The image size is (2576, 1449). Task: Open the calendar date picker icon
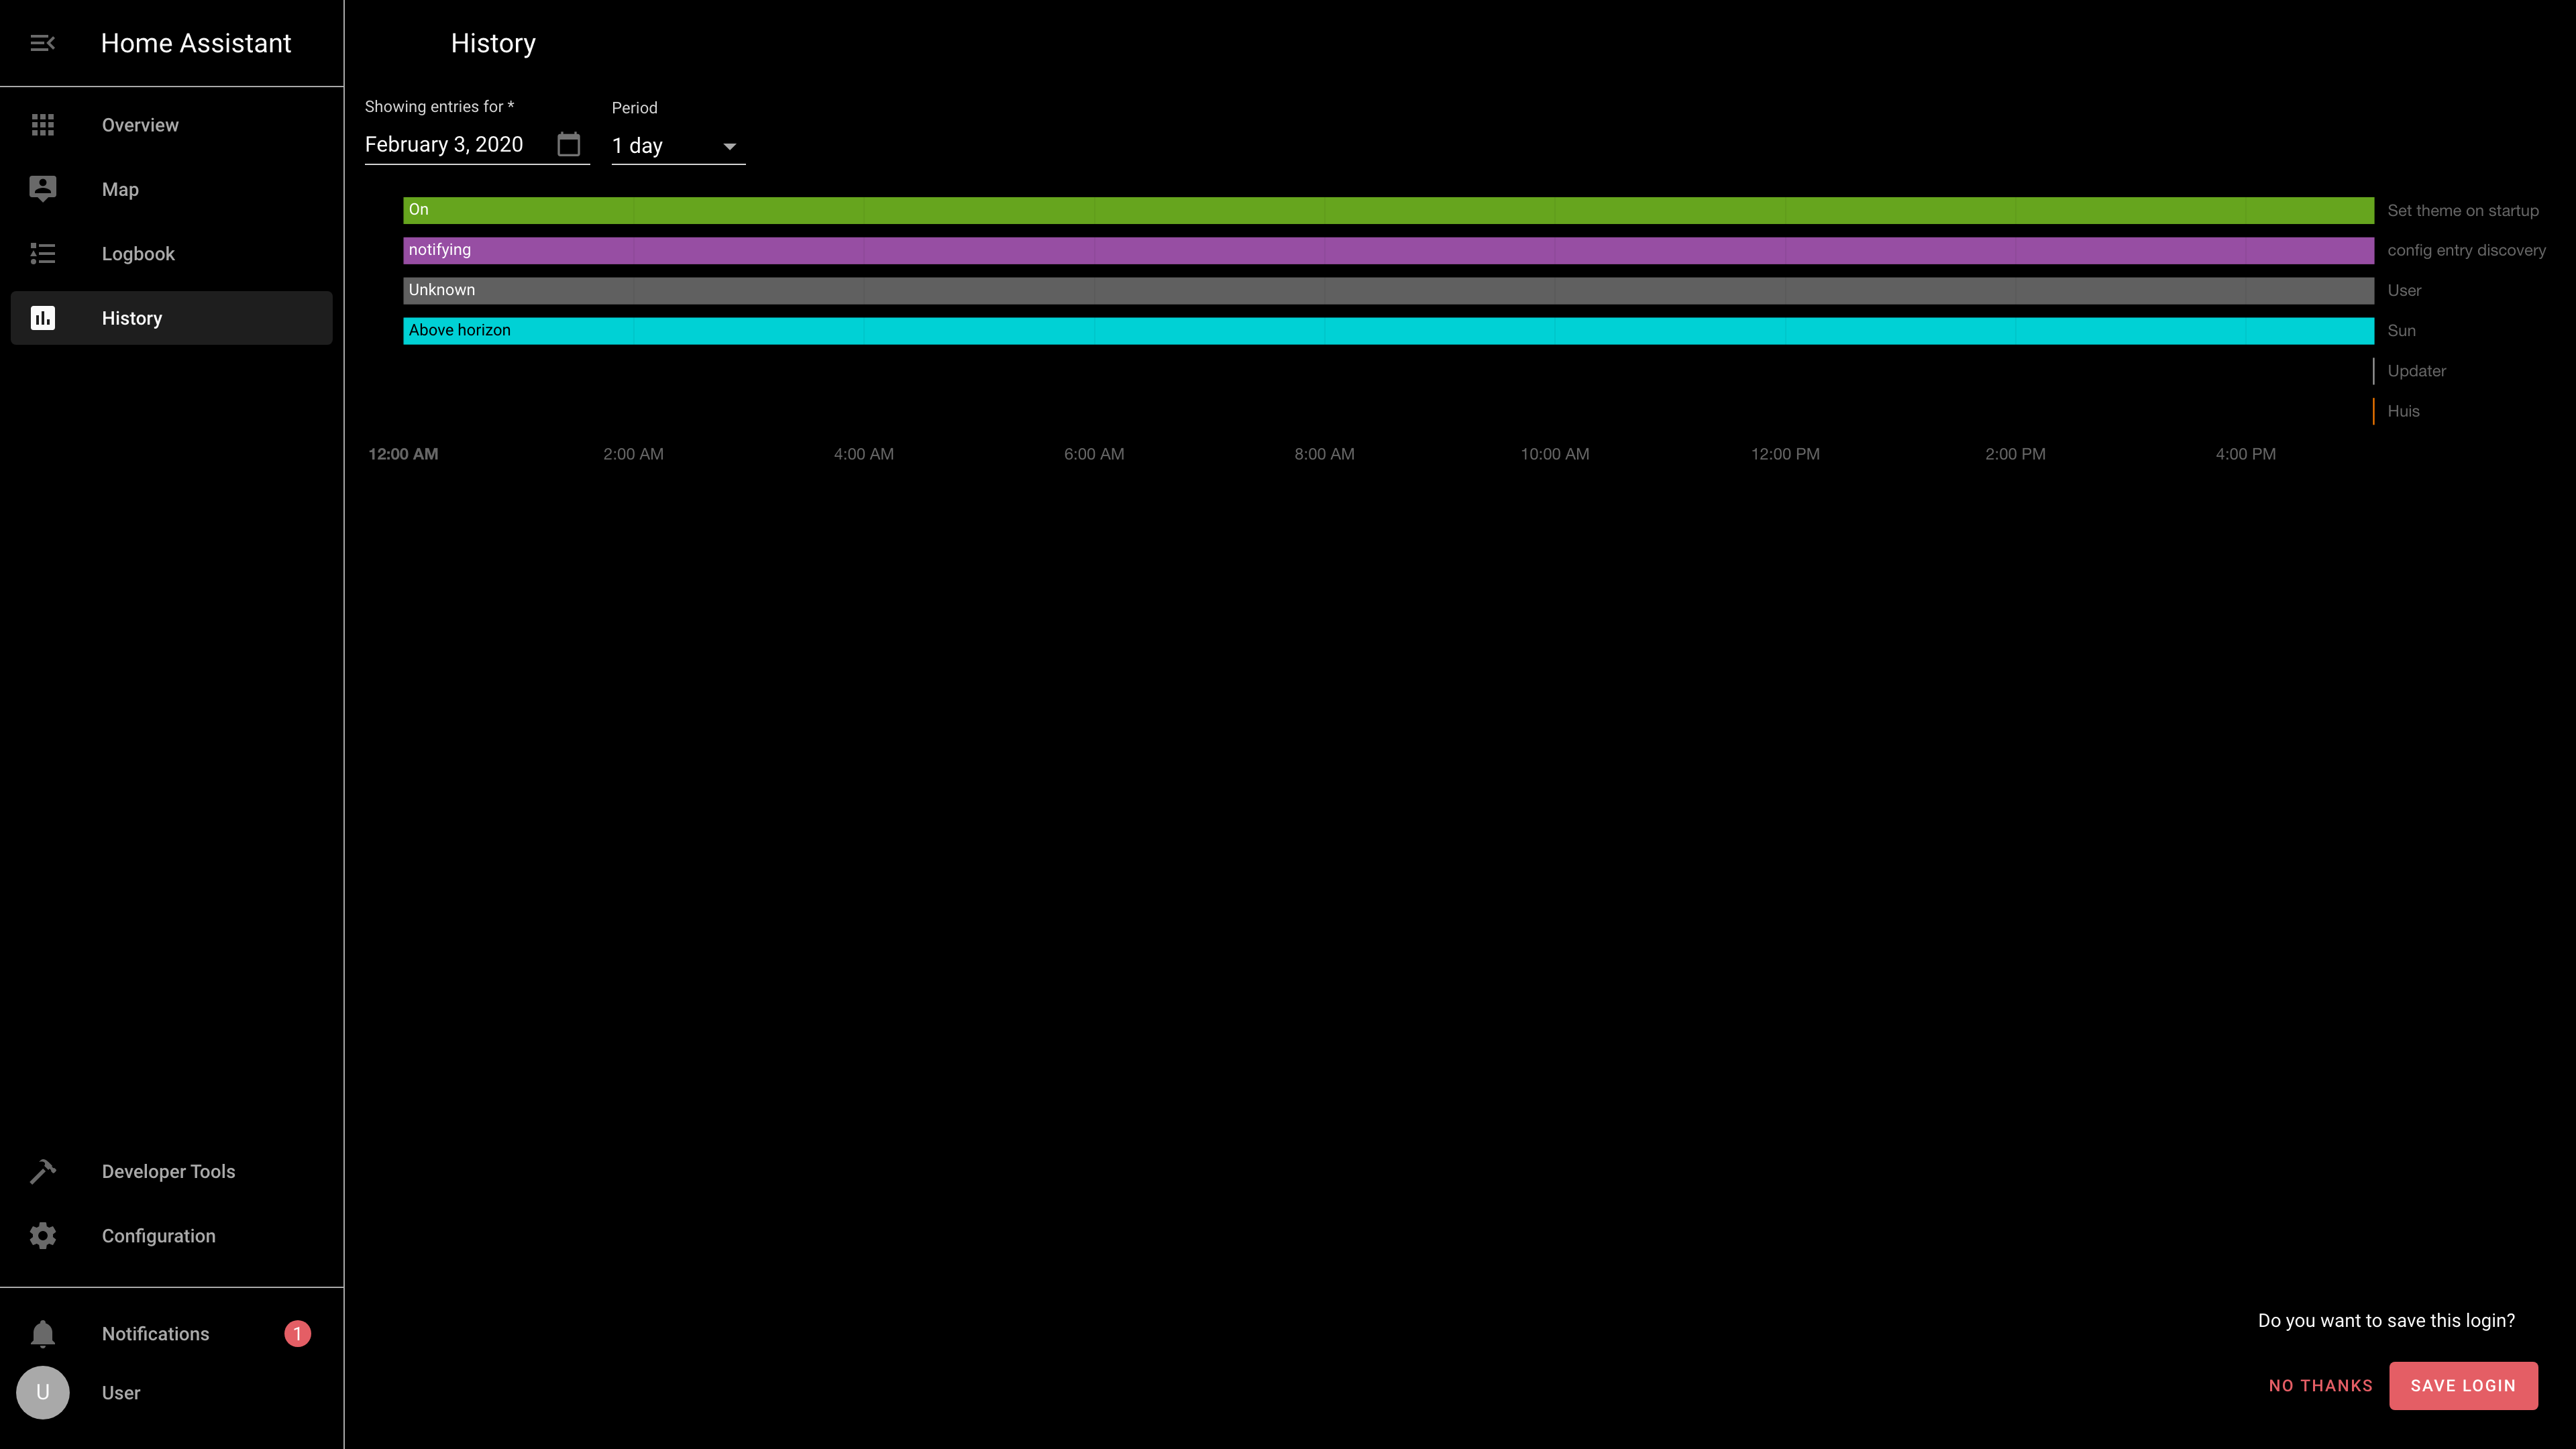(x=569, y=144)
